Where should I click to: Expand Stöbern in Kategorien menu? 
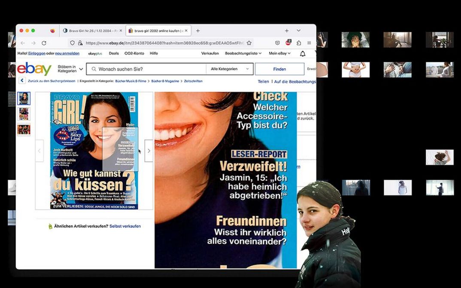pos(70,69)
